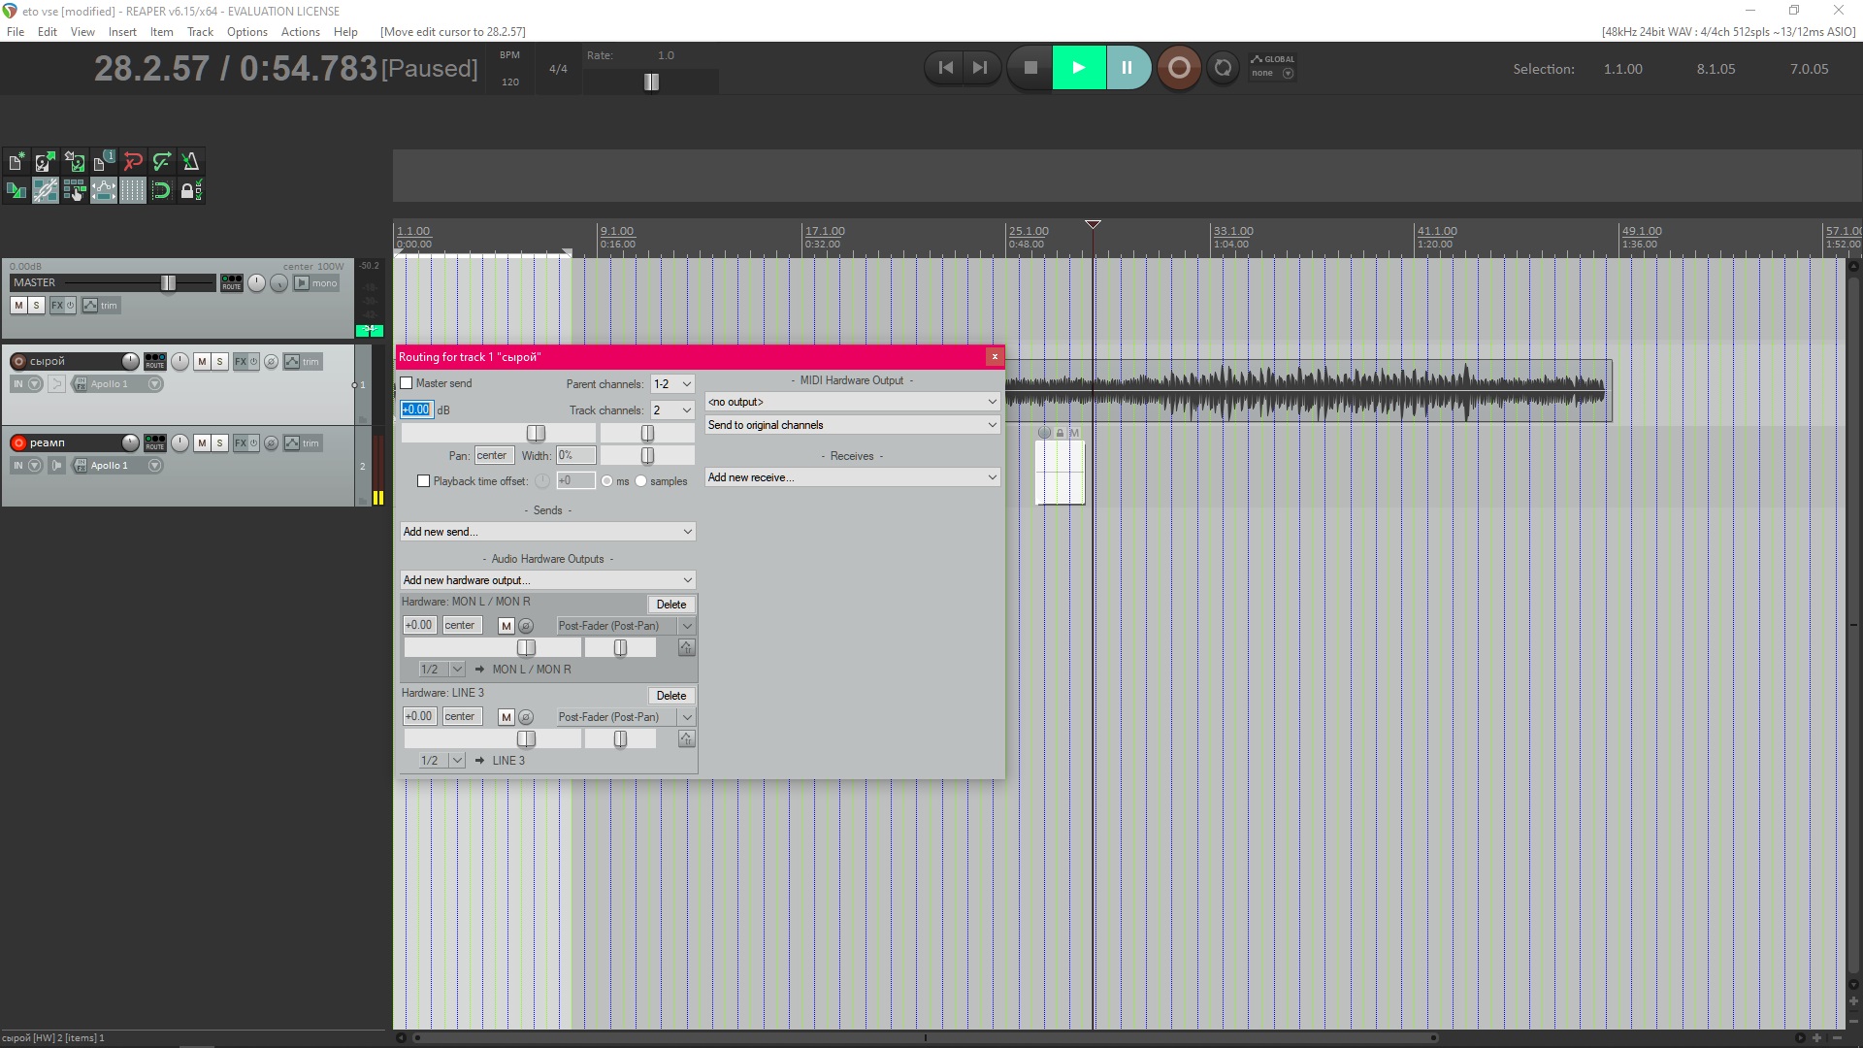Toggle the locking padlock icon
Screen dimensions: 1863x1048
(188, 190)
